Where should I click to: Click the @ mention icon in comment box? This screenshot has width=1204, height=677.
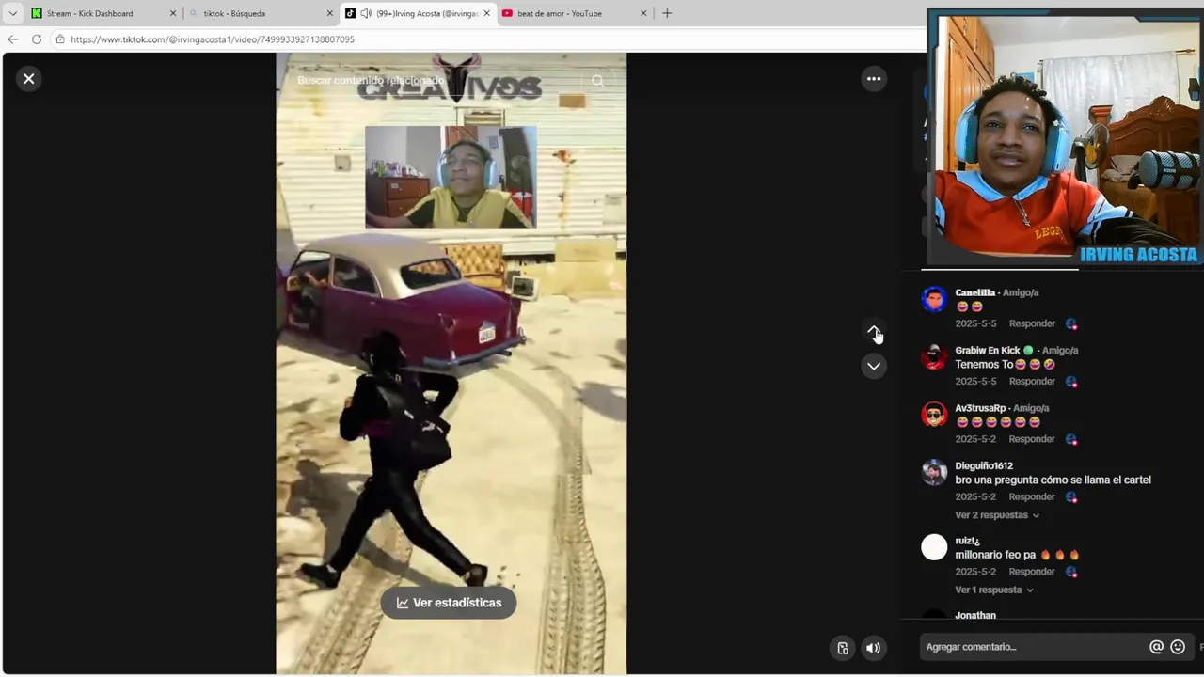1156,647
